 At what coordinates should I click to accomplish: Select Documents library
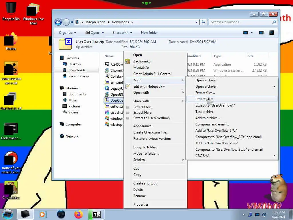tap(77, 94)
